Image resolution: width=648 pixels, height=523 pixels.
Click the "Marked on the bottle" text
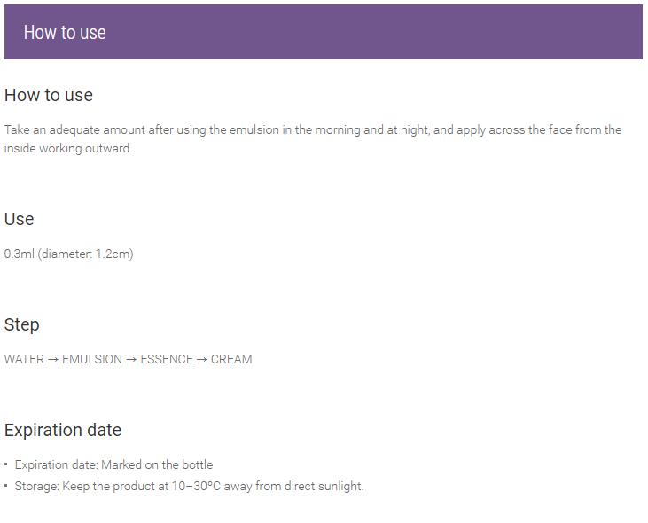(x=157, y=464)
